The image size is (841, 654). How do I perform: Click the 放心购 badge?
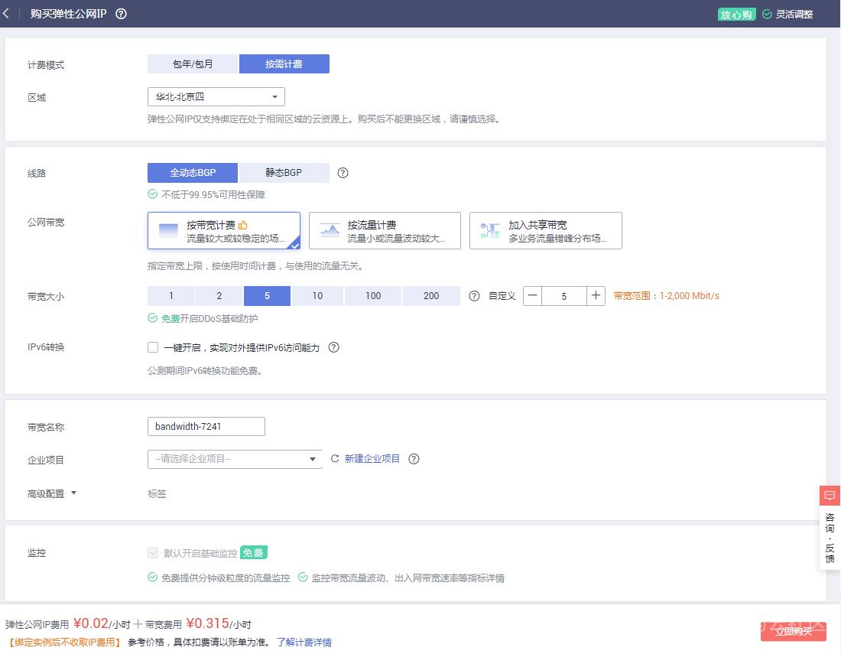point(736,15)
